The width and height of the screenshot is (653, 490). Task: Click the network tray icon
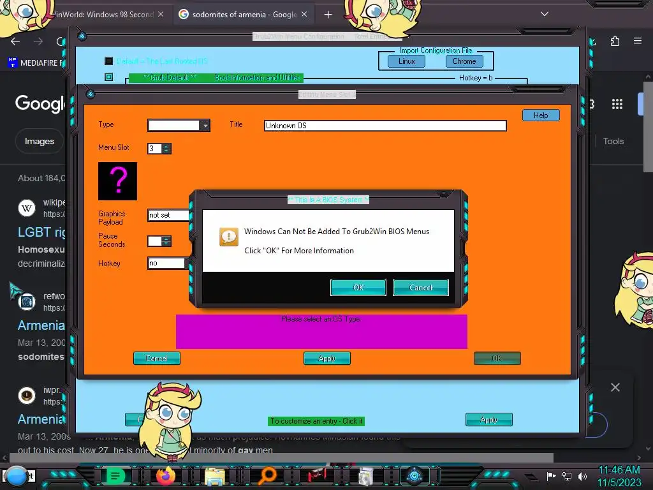point(567,476)
